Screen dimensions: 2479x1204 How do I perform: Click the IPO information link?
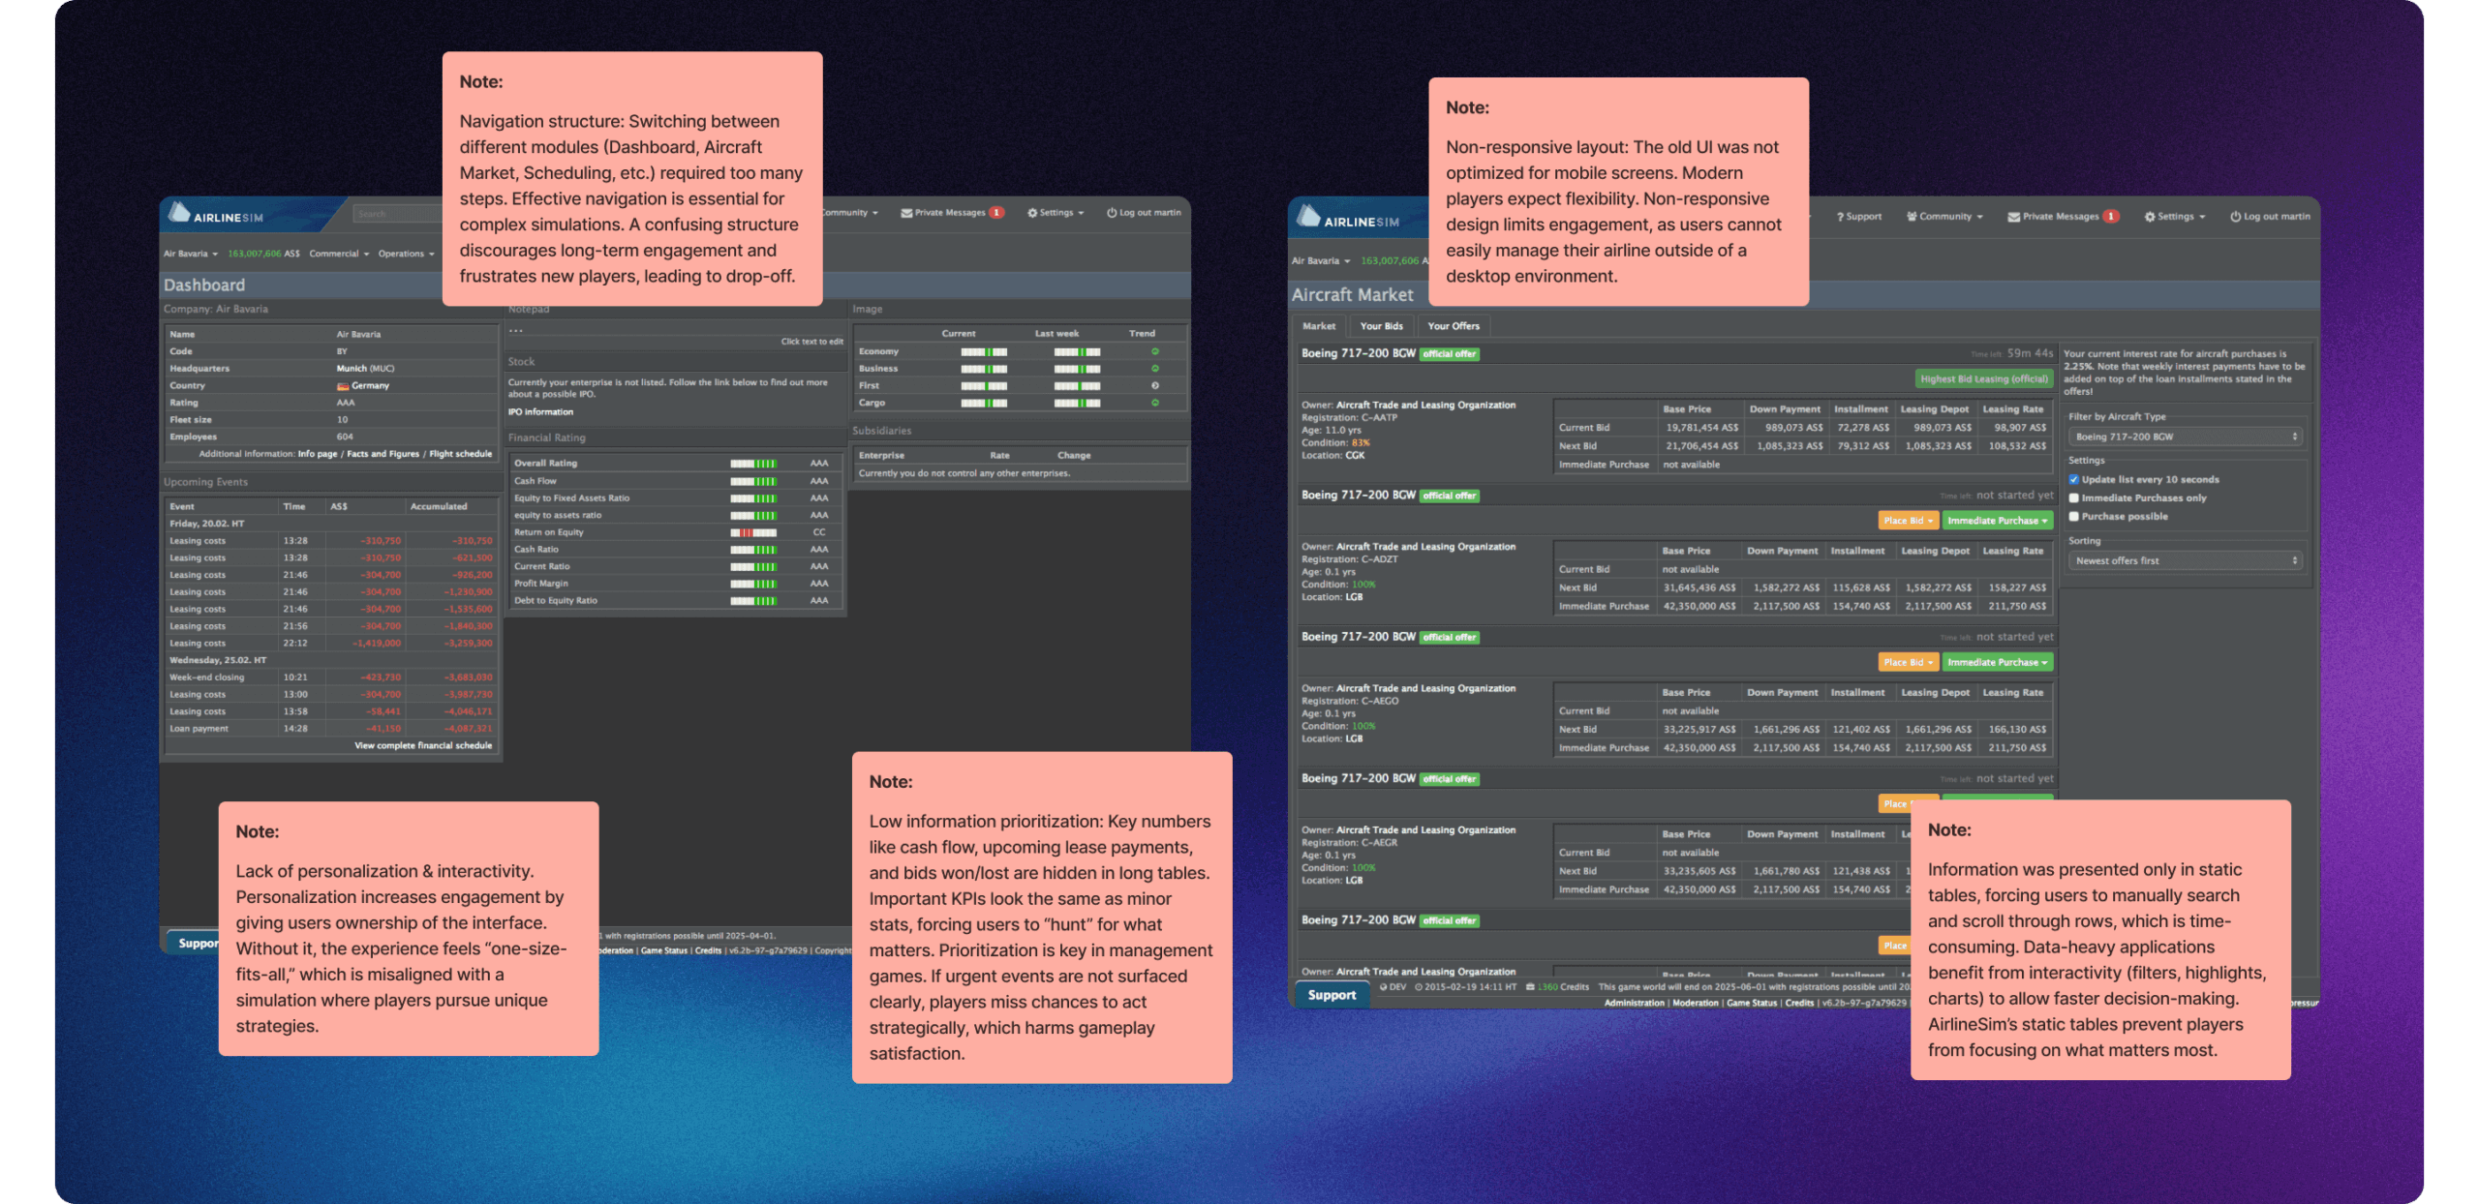[540, 412]
